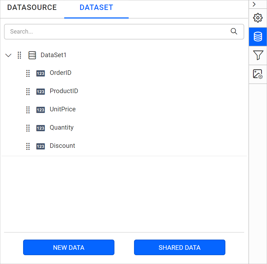267x264 pixels.
Task: Open the settings gear panel
Action: 258,18
